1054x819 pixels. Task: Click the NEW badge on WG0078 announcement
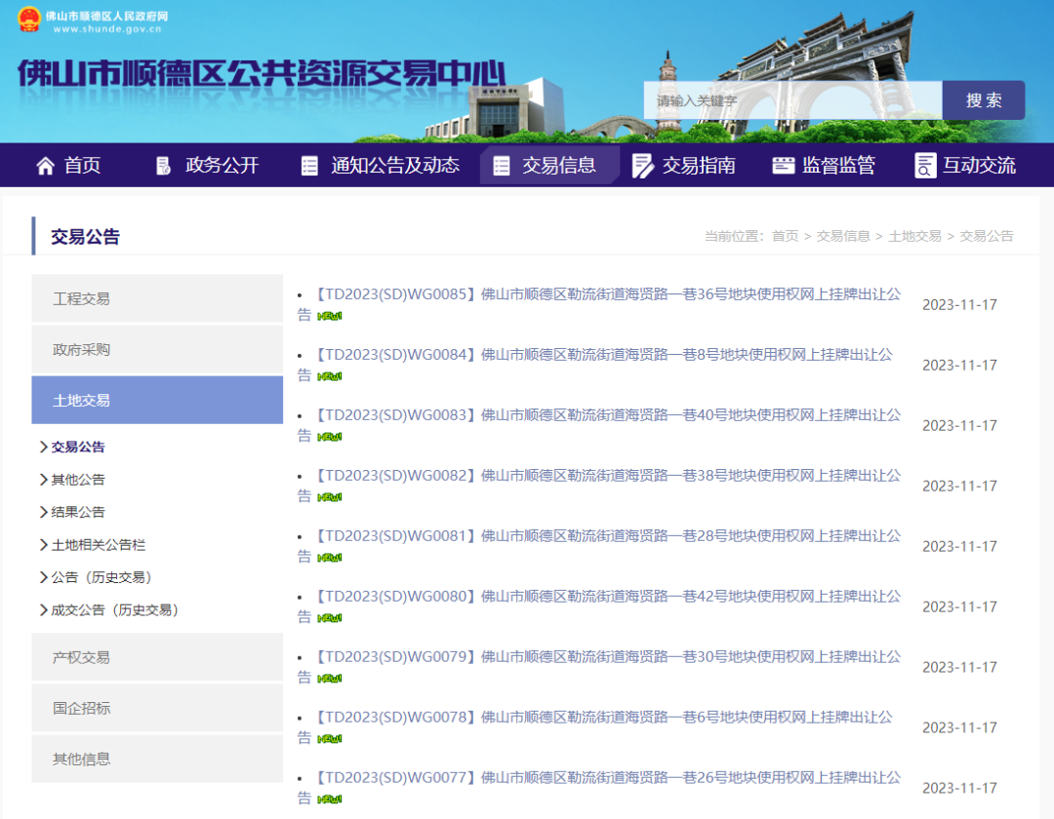pyautogui.click(x=330, y=739)
